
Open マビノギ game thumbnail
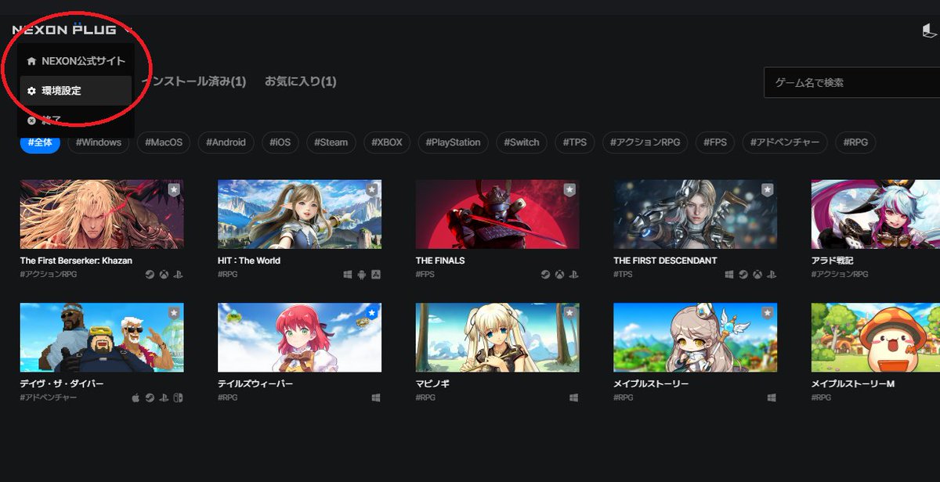[497, 337]
